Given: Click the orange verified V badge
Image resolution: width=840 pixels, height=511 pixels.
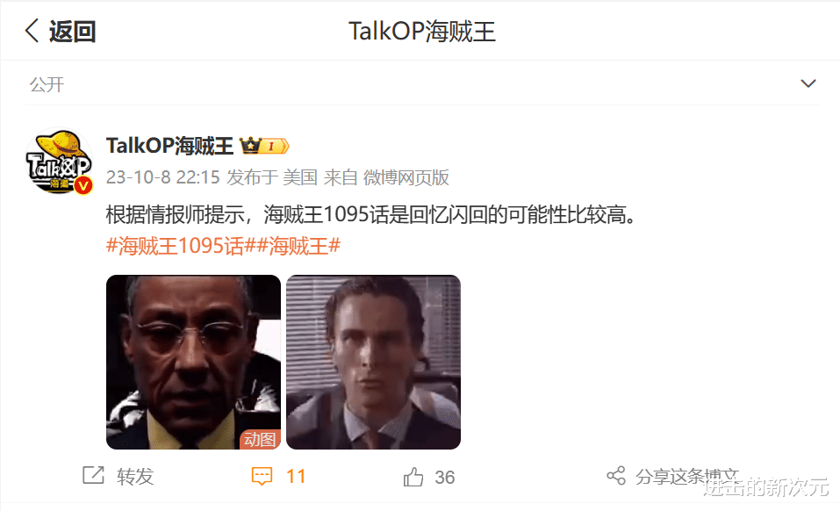Looking at the screenshot, I should tap(83, 185).
